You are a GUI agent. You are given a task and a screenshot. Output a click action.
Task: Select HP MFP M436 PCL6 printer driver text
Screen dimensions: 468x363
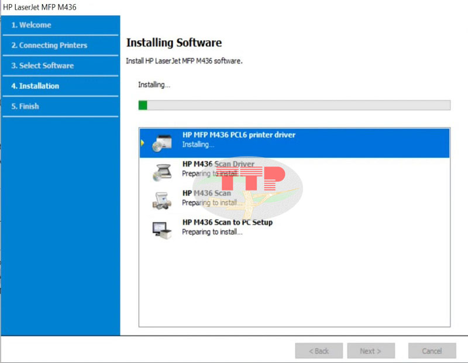pos(239,135)
